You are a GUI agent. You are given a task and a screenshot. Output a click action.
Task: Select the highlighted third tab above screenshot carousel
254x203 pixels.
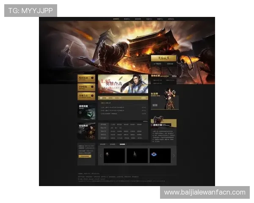pos(122,144)
